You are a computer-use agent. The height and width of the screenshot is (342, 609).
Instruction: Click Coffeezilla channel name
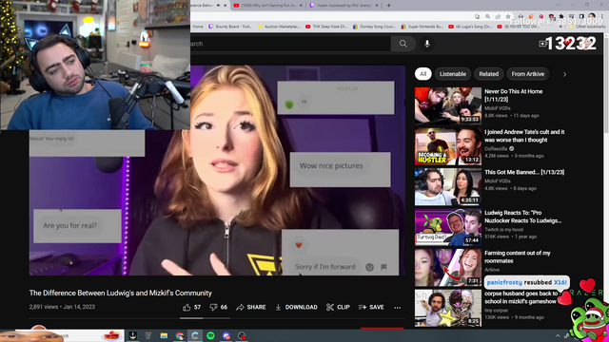click(496, 148)
